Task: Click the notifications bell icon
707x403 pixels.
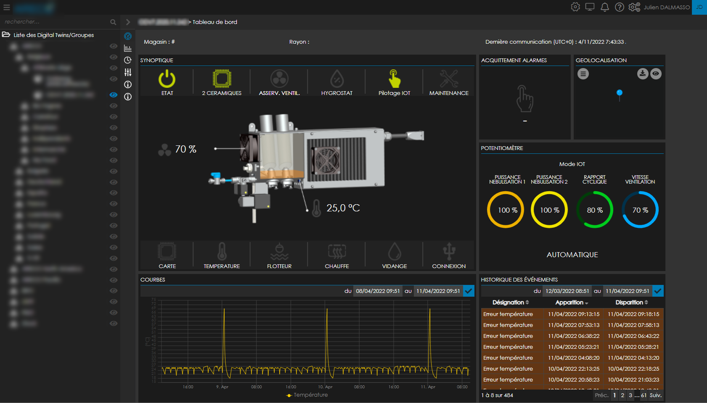Action: 605,7
